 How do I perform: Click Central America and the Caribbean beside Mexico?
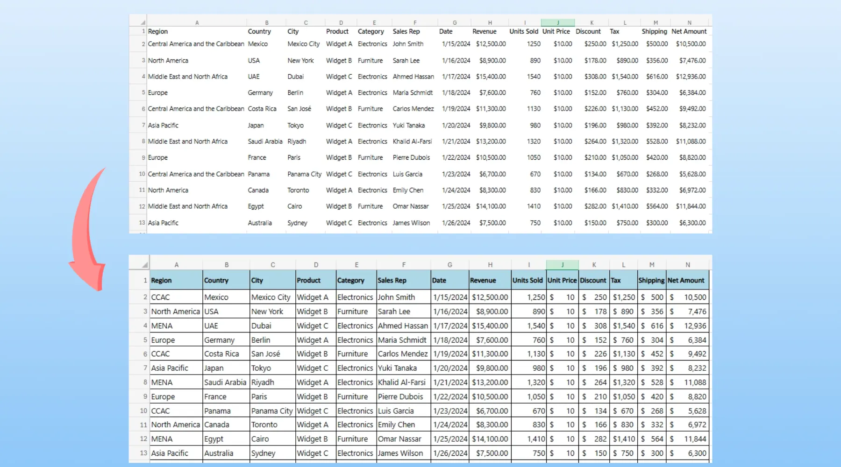click(x=196, y=44)
